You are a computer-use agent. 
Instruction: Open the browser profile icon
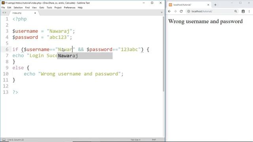point(243,11)
